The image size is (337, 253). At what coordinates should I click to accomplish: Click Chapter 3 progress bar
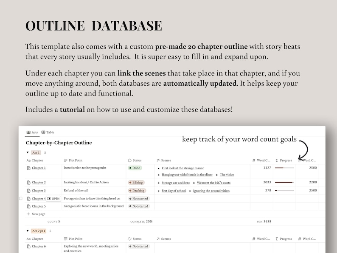[284, 191]
